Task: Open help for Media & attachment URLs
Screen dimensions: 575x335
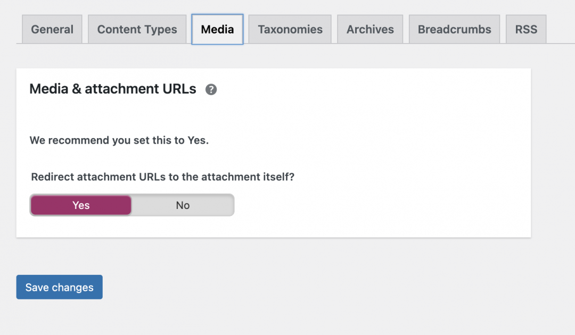Action: [x=211, y=89]
